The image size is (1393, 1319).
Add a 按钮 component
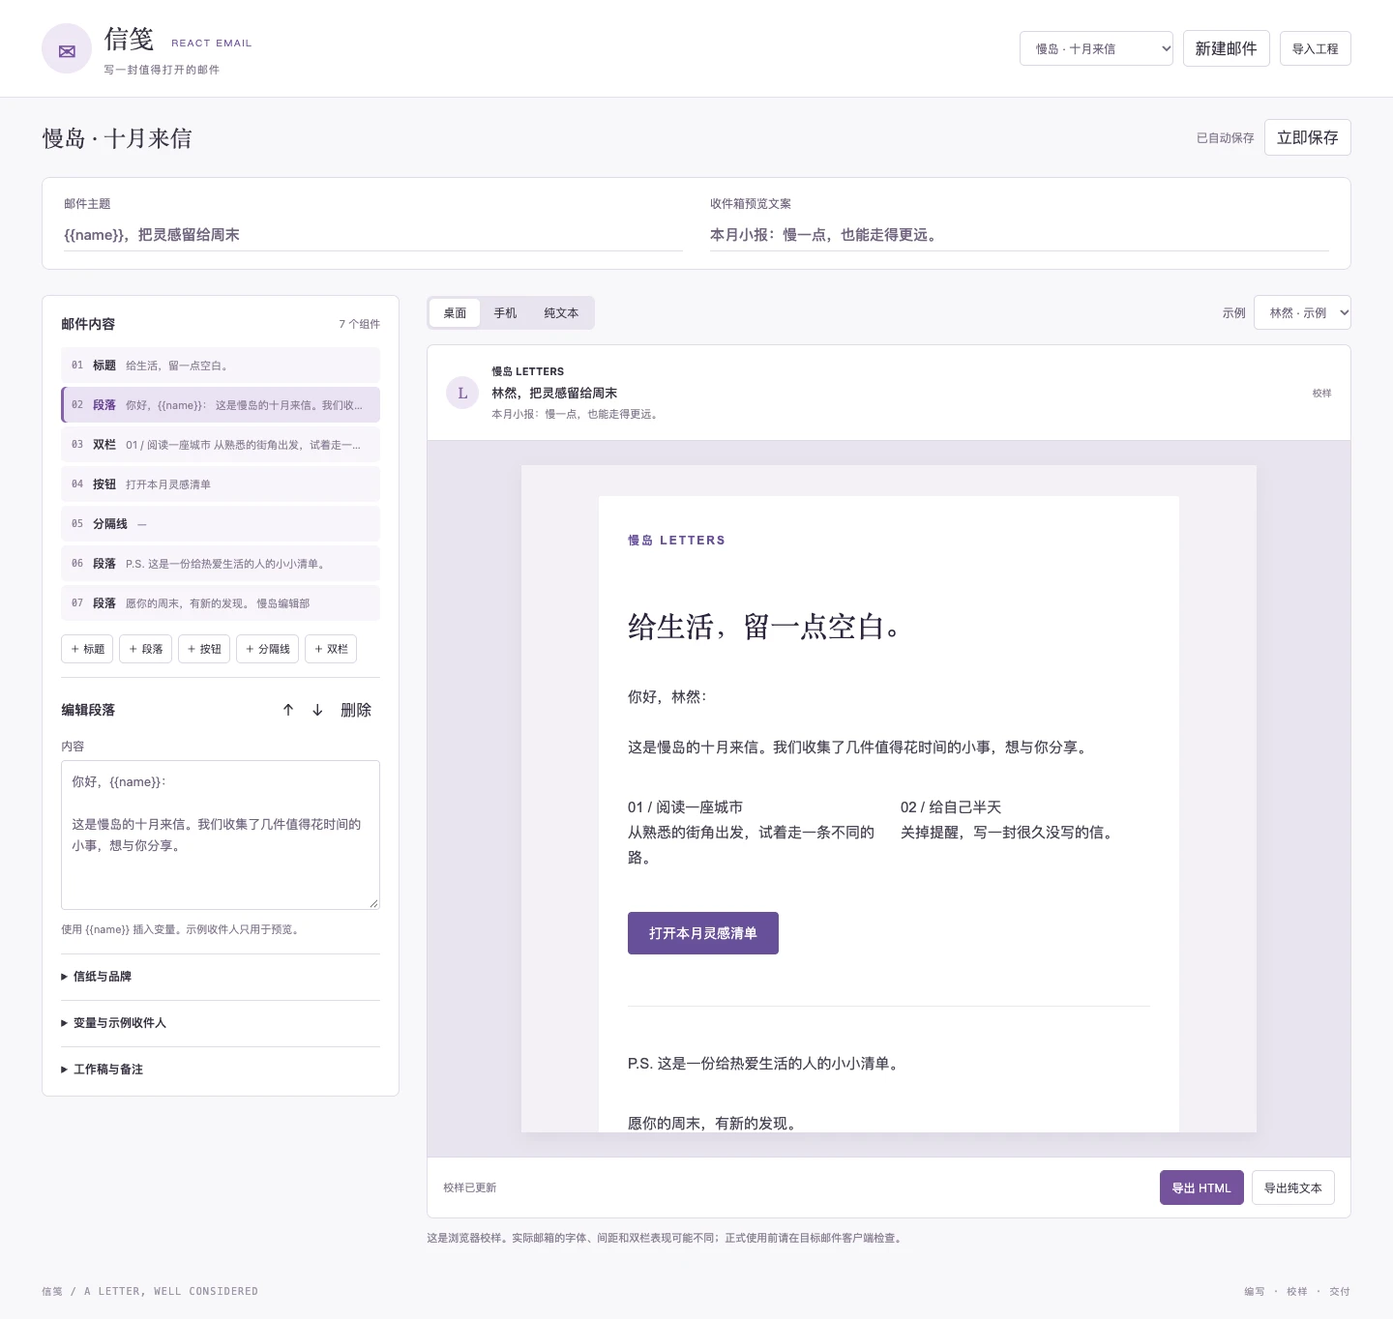204,649
